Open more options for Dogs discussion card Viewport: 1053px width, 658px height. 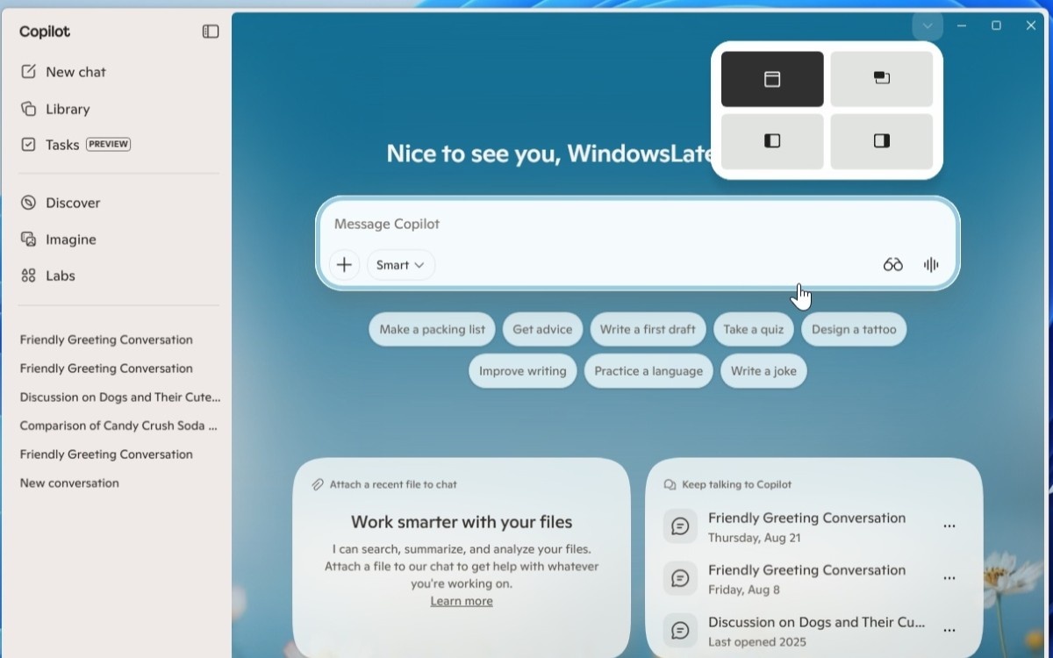[949, 630]
